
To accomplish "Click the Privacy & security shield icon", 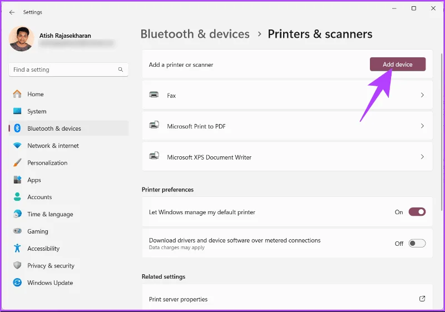I will pyautogui.click(x=17, y=265).
